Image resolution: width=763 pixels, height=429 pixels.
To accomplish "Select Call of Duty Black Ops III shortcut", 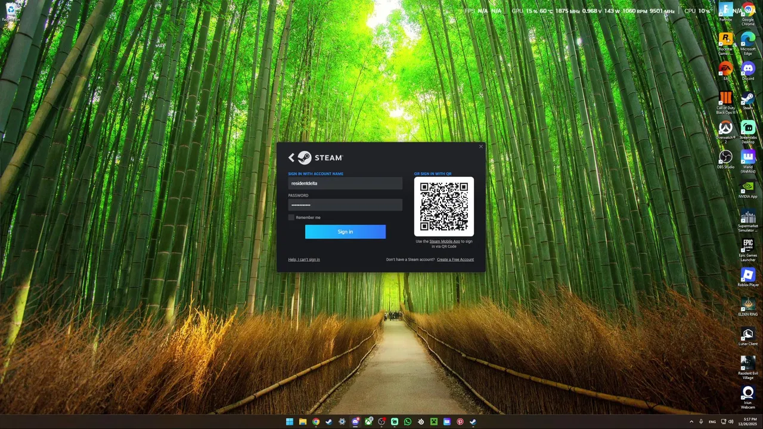I will 725,102.
